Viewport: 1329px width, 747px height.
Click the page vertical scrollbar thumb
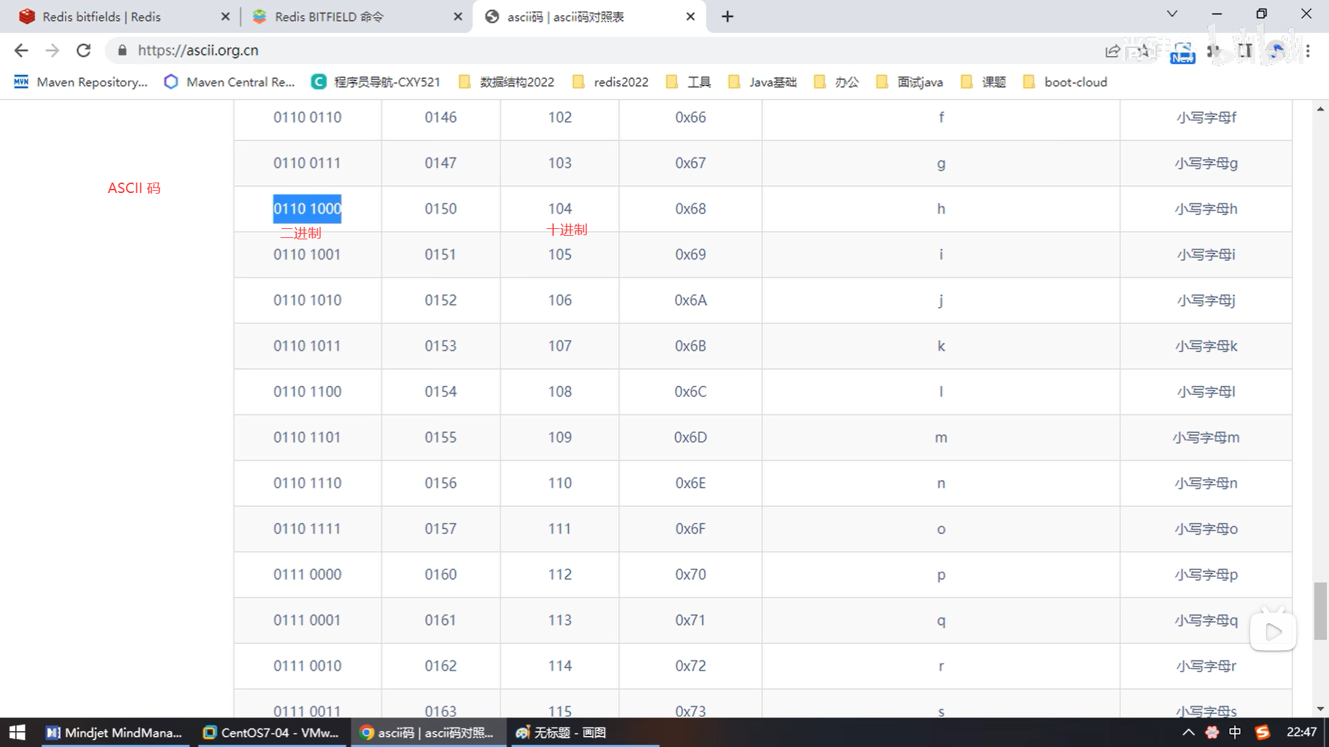1320,611
